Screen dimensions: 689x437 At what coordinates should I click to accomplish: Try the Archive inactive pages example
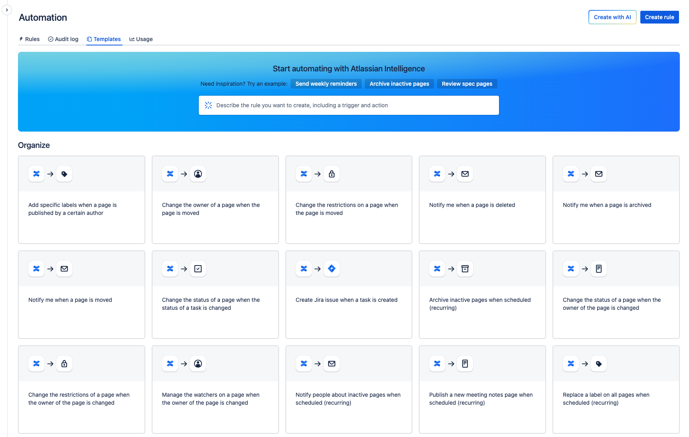pos(399,84)
